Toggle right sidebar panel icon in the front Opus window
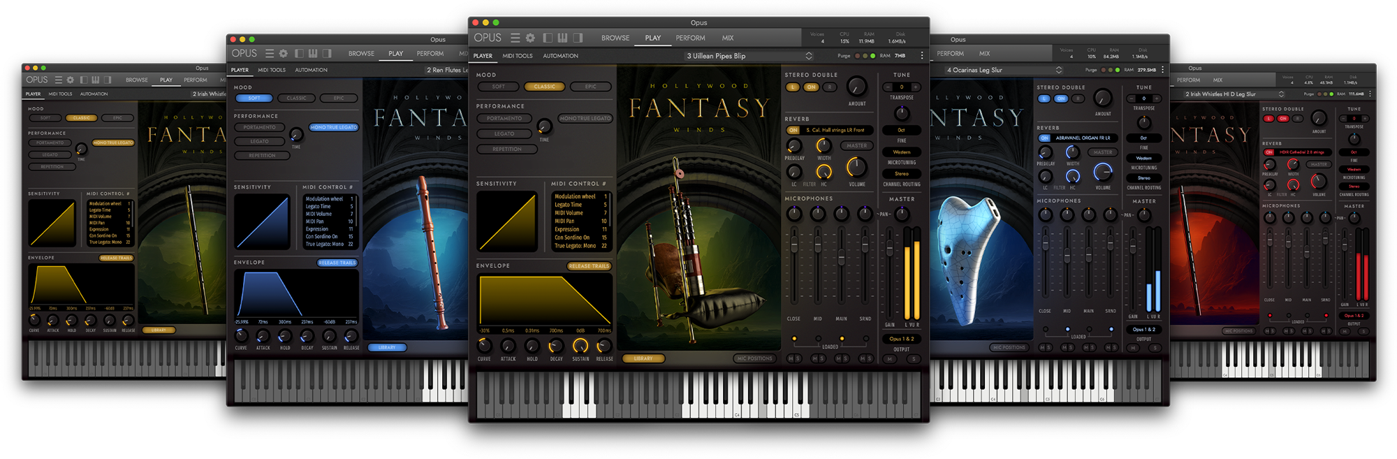Image resolution: width=1397 pixels, height=459 pixels. [x=578, y=38]
